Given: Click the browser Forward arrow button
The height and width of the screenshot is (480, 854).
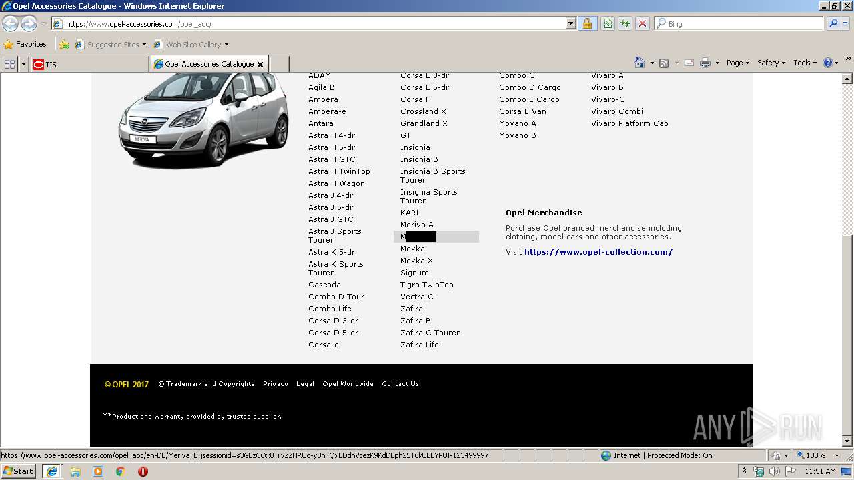Looking at the screenshot, I should pos(29,24).
